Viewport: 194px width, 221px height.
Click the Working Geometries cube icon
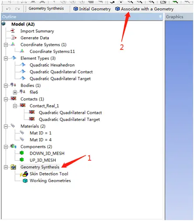[25, 181]
